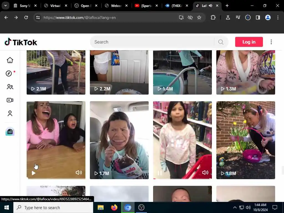Click the address bar URL

80,17
